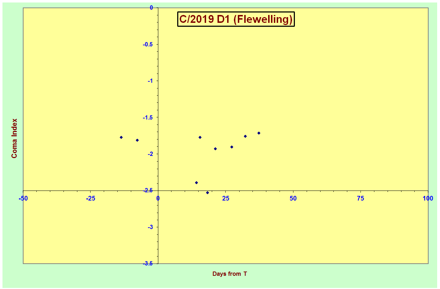Select the rightmost data point near day 37
The height and width of the screenshot is (289, 440).
click(259, 133)
